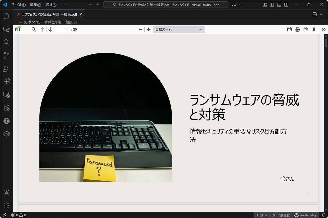Open the remote window status bar button

[x=4, y=215]
